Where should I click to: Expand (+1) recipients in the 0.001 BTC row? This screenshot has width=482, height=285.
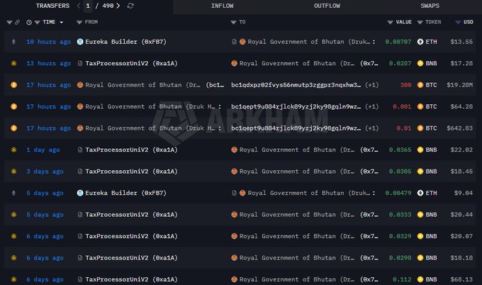371,106
